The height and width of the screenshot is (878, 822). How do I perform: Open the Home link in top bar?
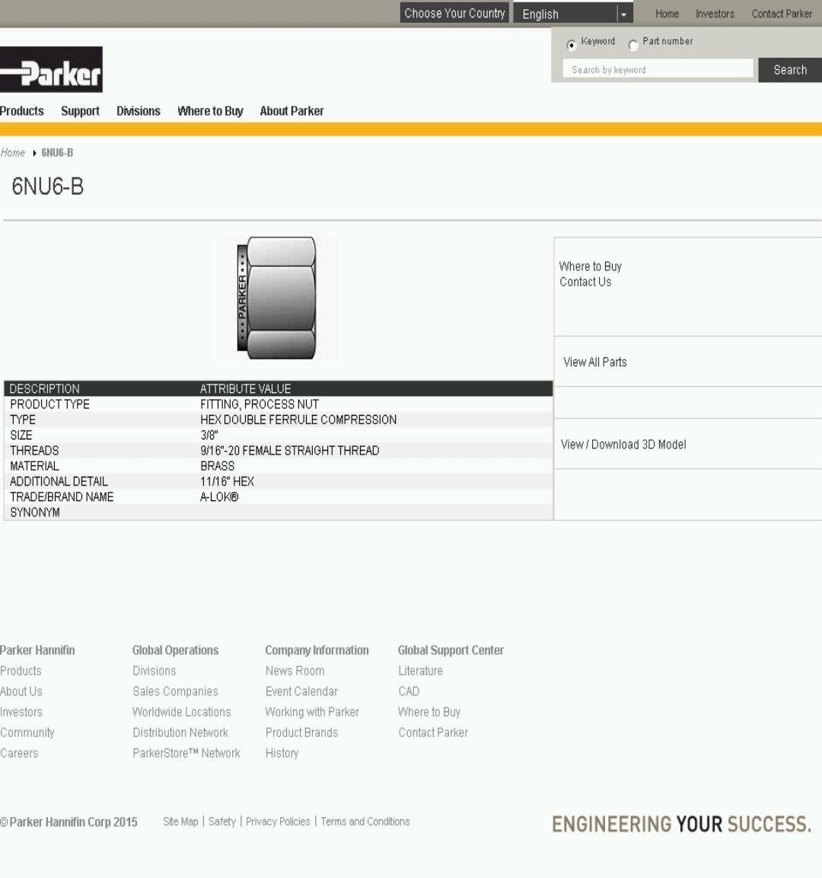point(667,14)
